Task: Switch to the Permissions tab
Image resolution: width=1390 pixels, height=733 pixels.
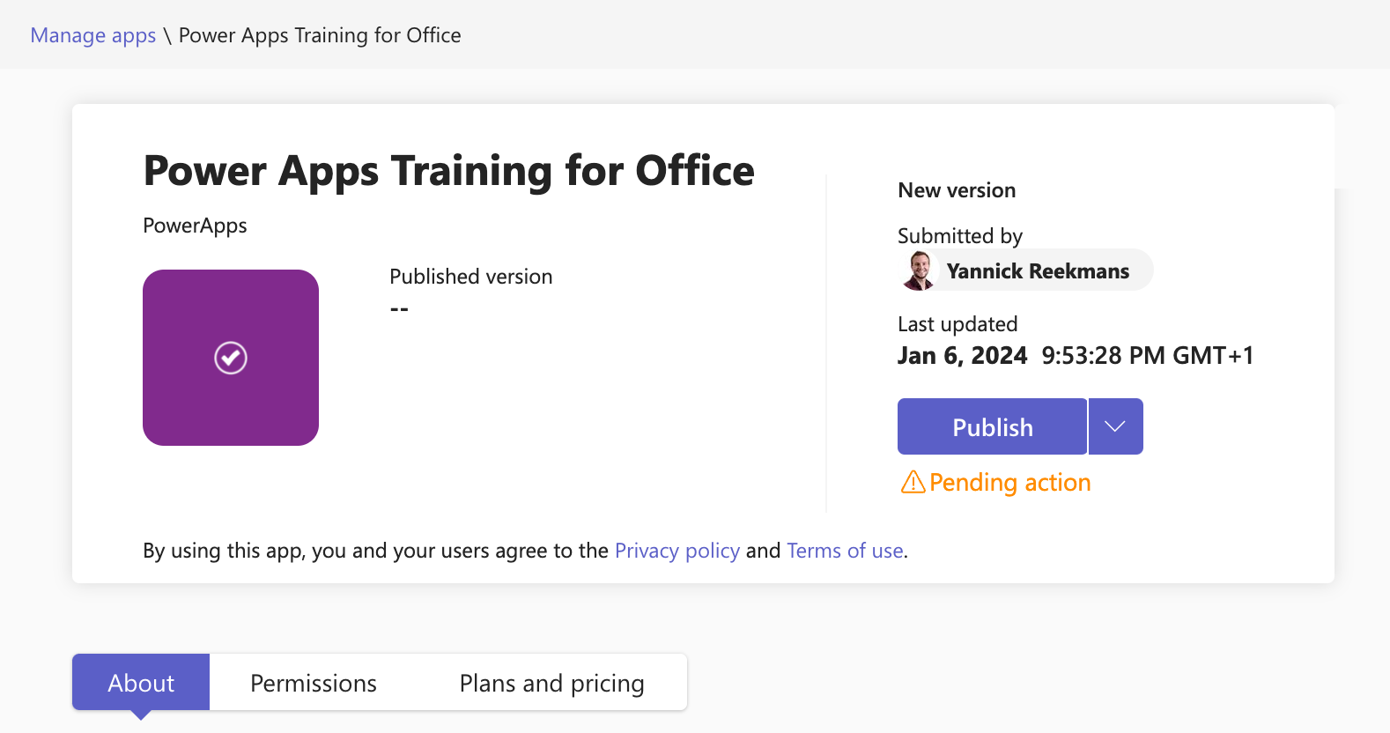Action: 314,683
